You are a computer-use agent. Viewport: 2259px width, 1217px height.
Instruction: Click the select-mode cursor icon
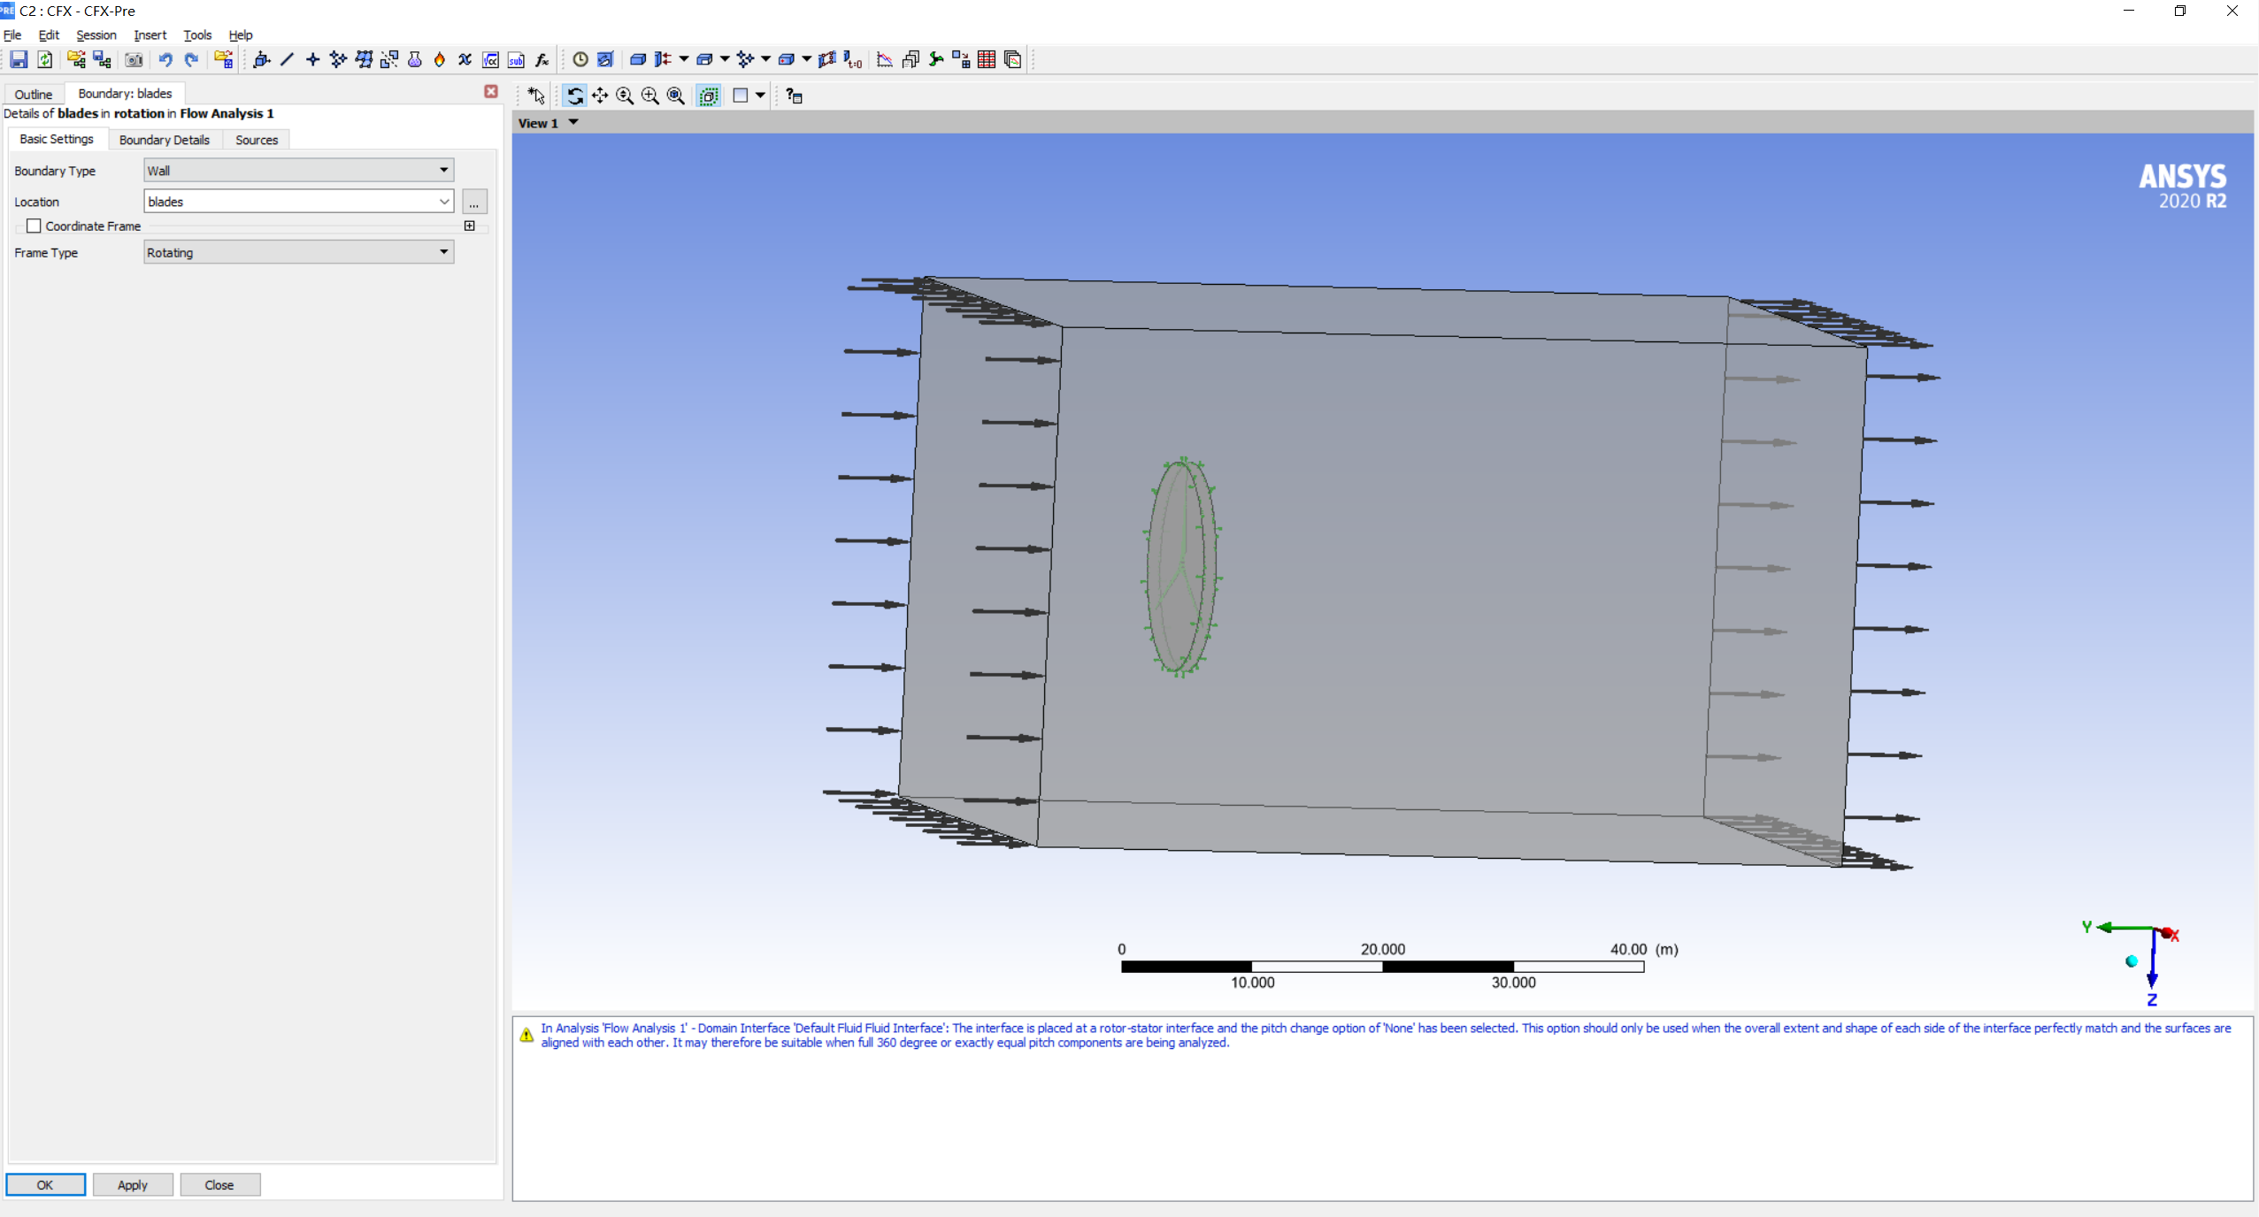click(536, 96)
